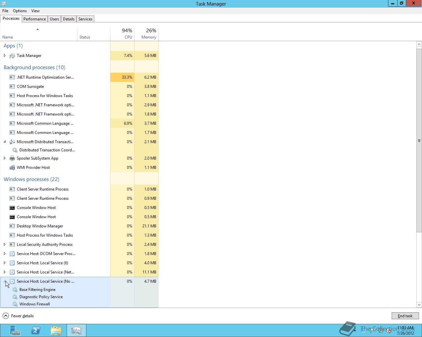Click the Service Host: Local Service (6) icon
This screenshot has width=422, height=337.
click(12, 263)
